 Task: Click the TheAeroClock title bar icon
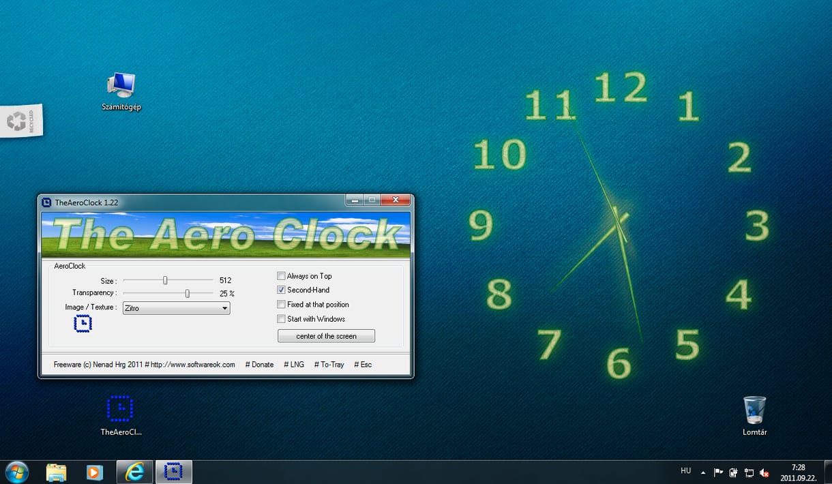[46, 202]
